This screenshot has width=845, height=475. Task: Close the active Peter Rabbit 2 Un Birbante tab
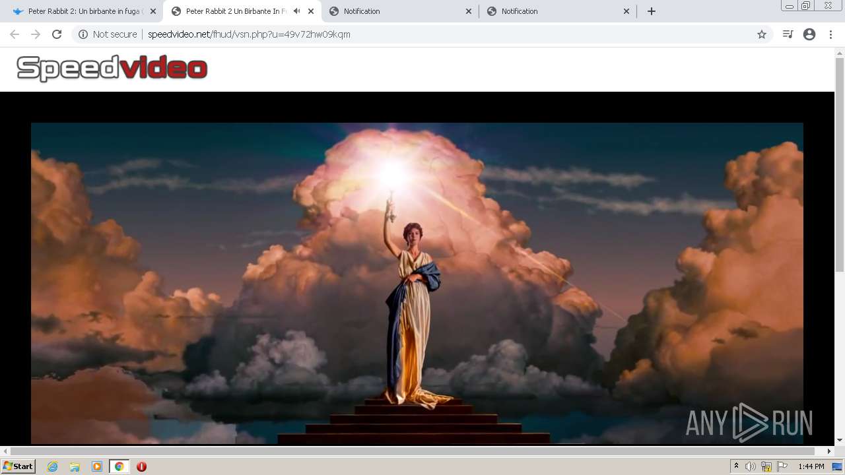311,11
